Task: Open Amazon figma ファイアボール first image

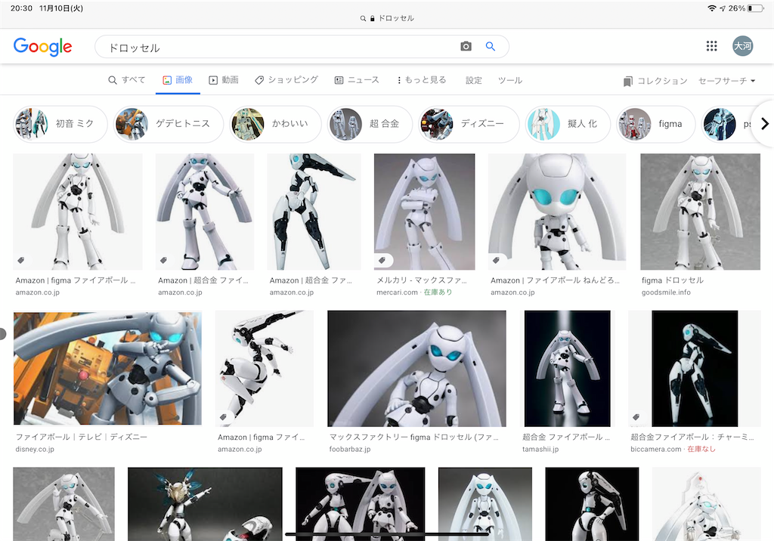Action: point(78,212)
